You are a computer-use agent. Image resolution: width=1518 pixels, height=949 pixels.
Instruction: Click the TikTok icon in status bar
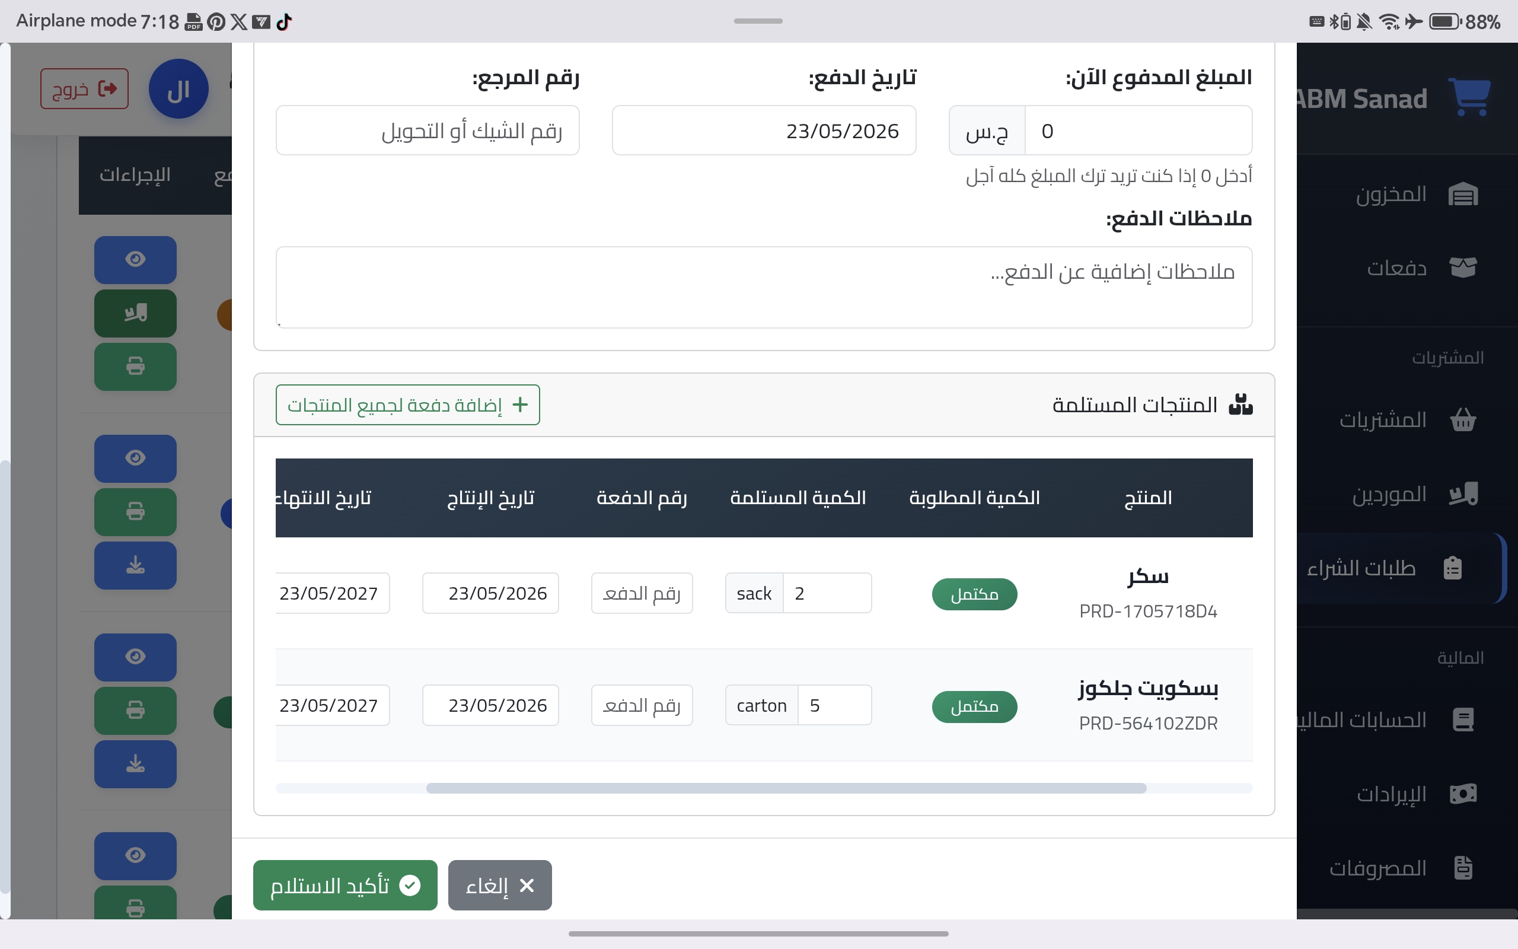point(284,21)
